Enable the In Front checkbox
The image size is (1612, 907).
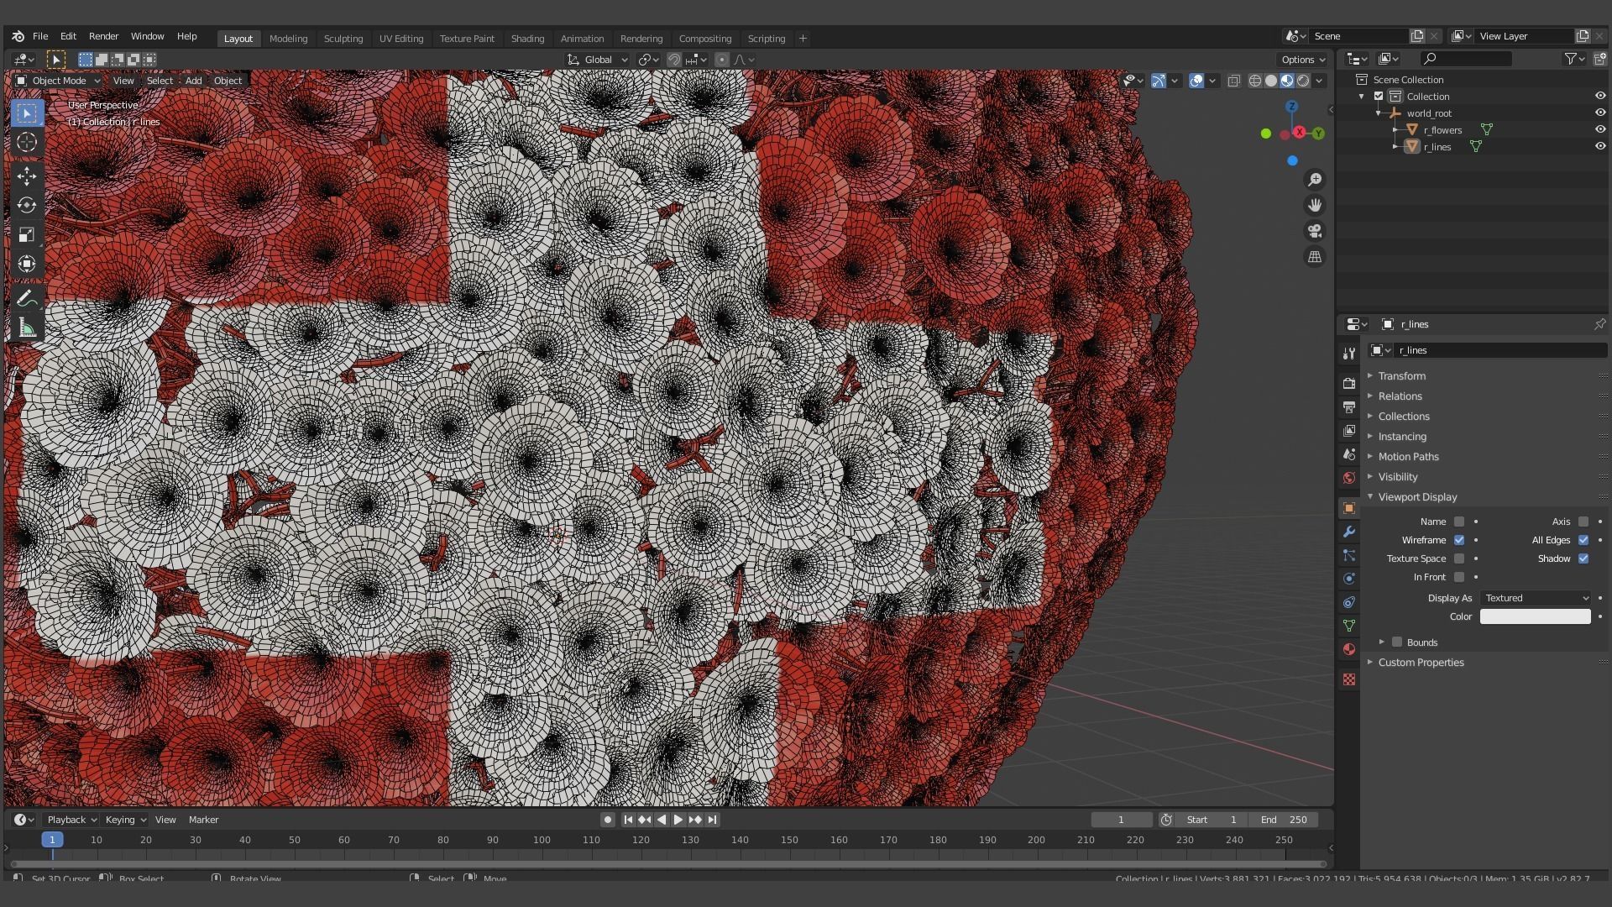[x=1459, y=577]
